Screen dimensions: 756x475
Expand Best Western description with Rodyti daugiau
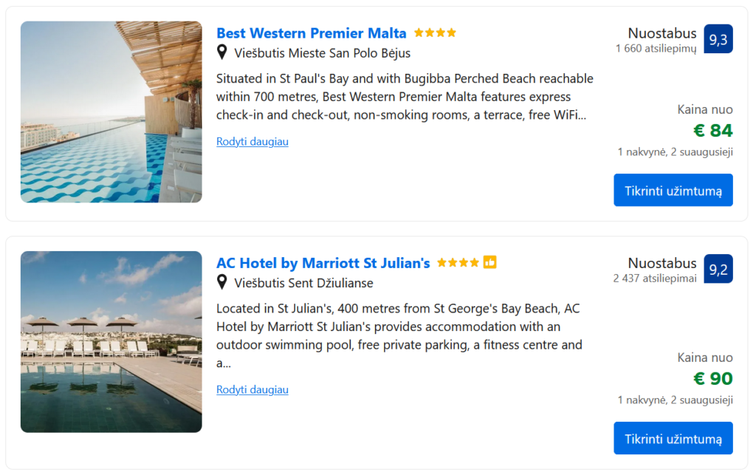coord(252,141)
